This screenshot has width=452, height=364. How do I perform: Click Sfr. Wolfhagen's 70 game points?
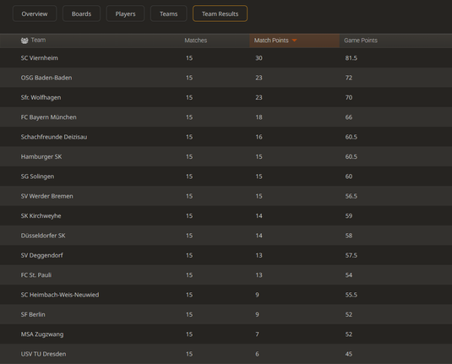(x=349, y=97)
